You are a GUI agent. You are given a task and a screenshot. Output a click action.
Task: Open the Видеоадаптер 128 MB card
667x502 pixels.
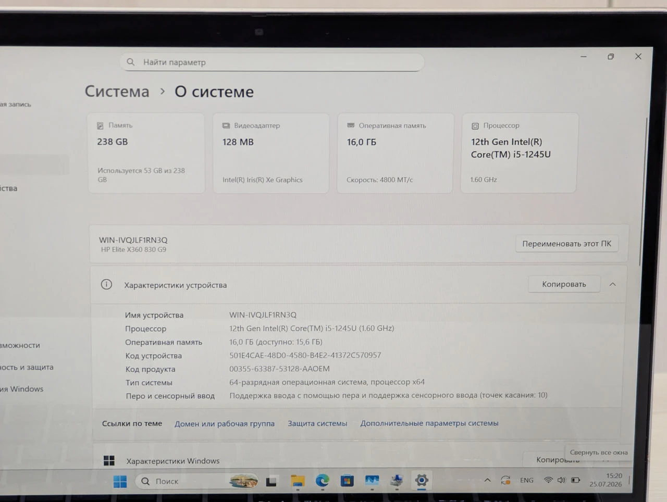tap(271, 153)
